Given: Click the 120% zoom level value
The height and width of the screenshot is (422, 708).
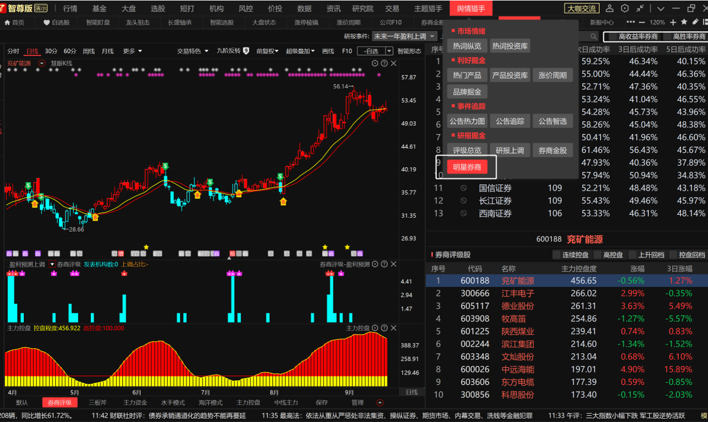Looking at the screenshot, I should (x=658, y=22).
